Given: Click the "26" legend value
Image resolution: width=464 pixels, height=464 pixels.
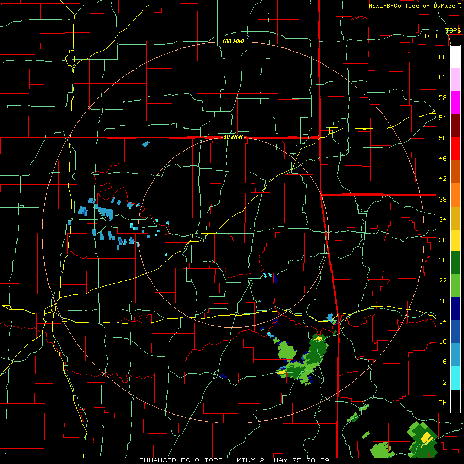Looking at the screenshot, I should pyautogui.click(x=443, y=260).
